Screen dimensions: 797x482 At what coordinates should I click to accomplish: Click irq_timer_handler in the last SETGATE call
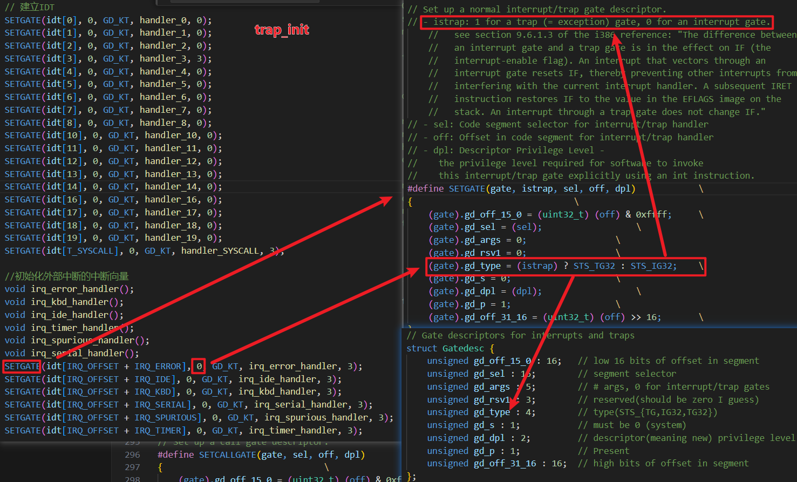coord(292,430)
